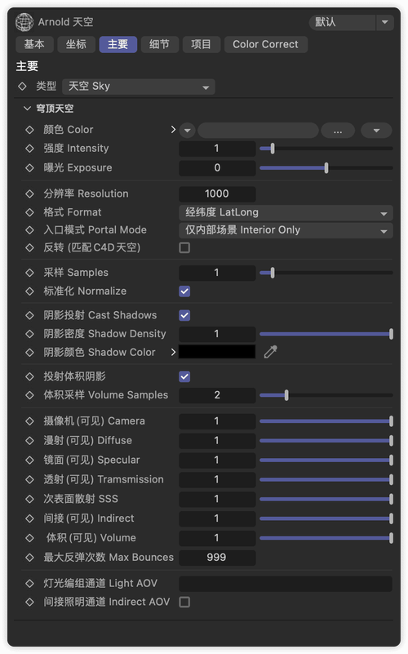Image resolution: width=408 pixels, height=654 pixels.
Task: Click keyframe diamond for 阴影投射 Cast Shadows
Action: coord(29,315)
